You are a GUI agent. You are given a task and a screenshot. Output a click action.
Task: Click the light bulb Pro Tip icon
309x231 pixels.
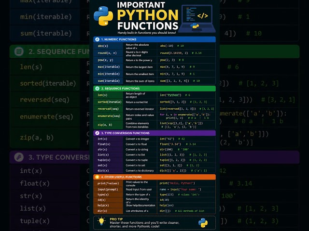(x=101, y=221)
